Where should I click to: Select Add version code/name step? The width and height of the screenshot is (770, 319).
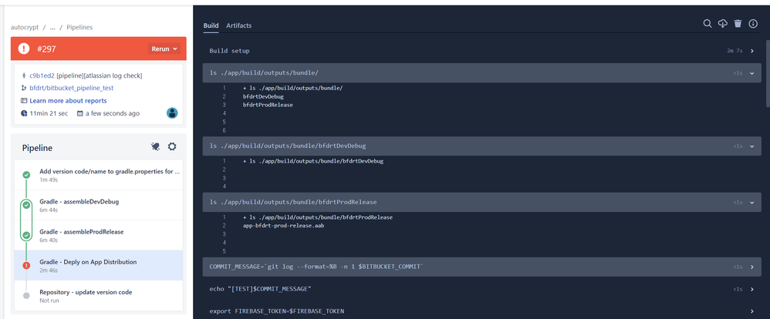click(x=99, y=175)
